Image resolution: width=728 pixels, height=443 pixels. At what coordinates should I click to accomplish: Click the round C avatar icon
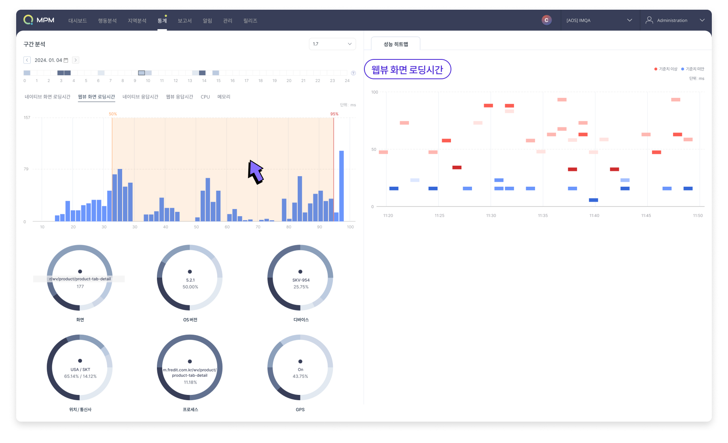[x=547, y=20]
